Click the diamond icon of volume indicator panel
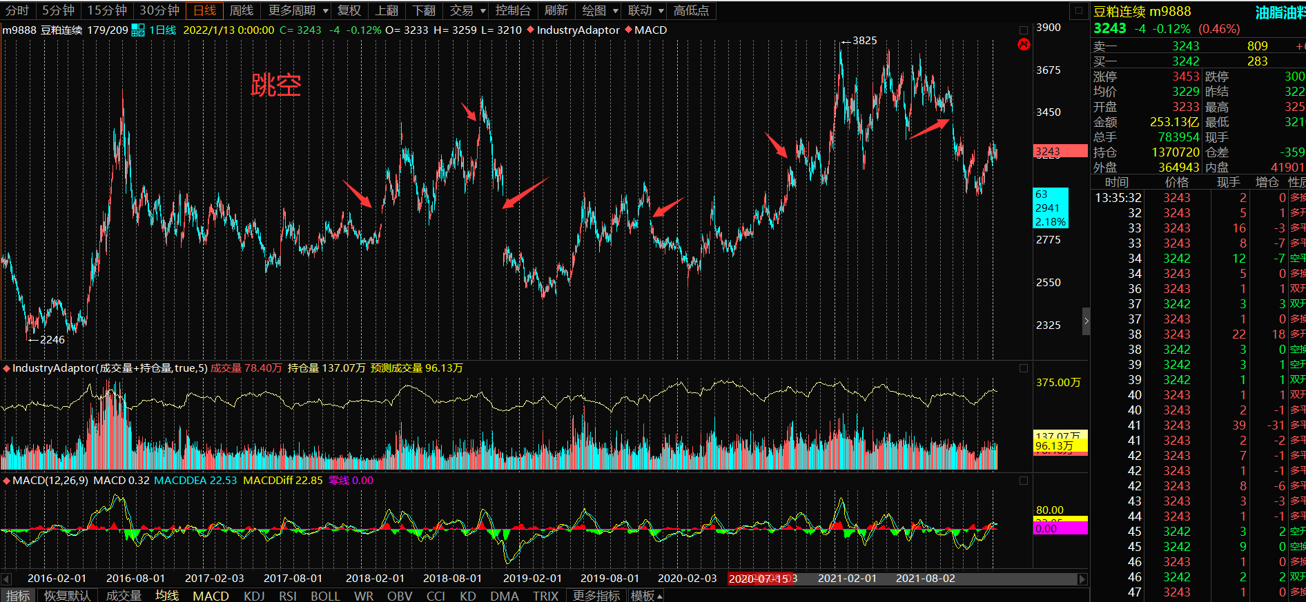The image size is (1306, 602). point(6,368)
